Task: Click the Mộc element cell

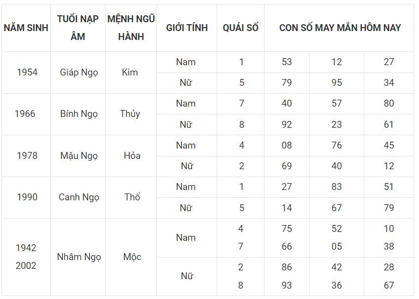Action: click(x=132, y=257)
